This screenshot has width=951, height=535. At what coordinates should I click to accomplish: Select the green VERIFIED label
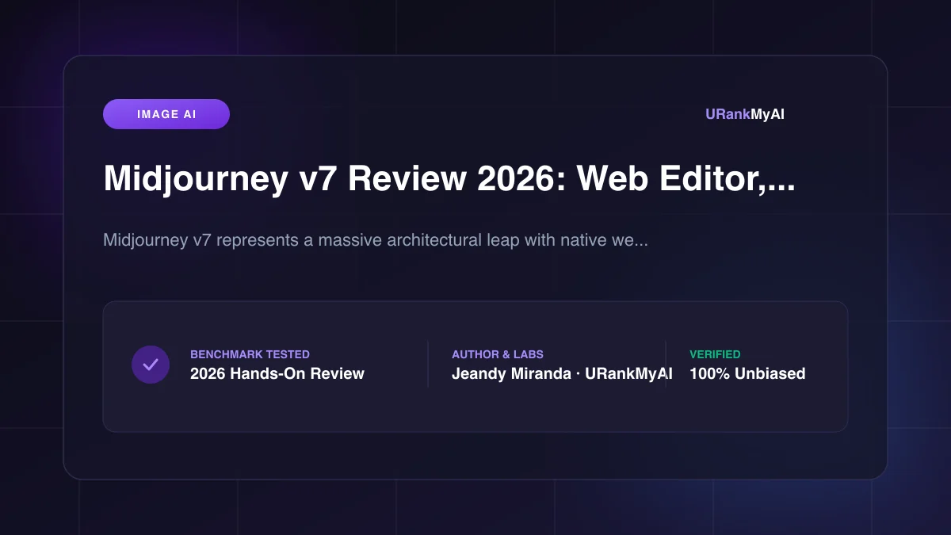coord(715,354)
